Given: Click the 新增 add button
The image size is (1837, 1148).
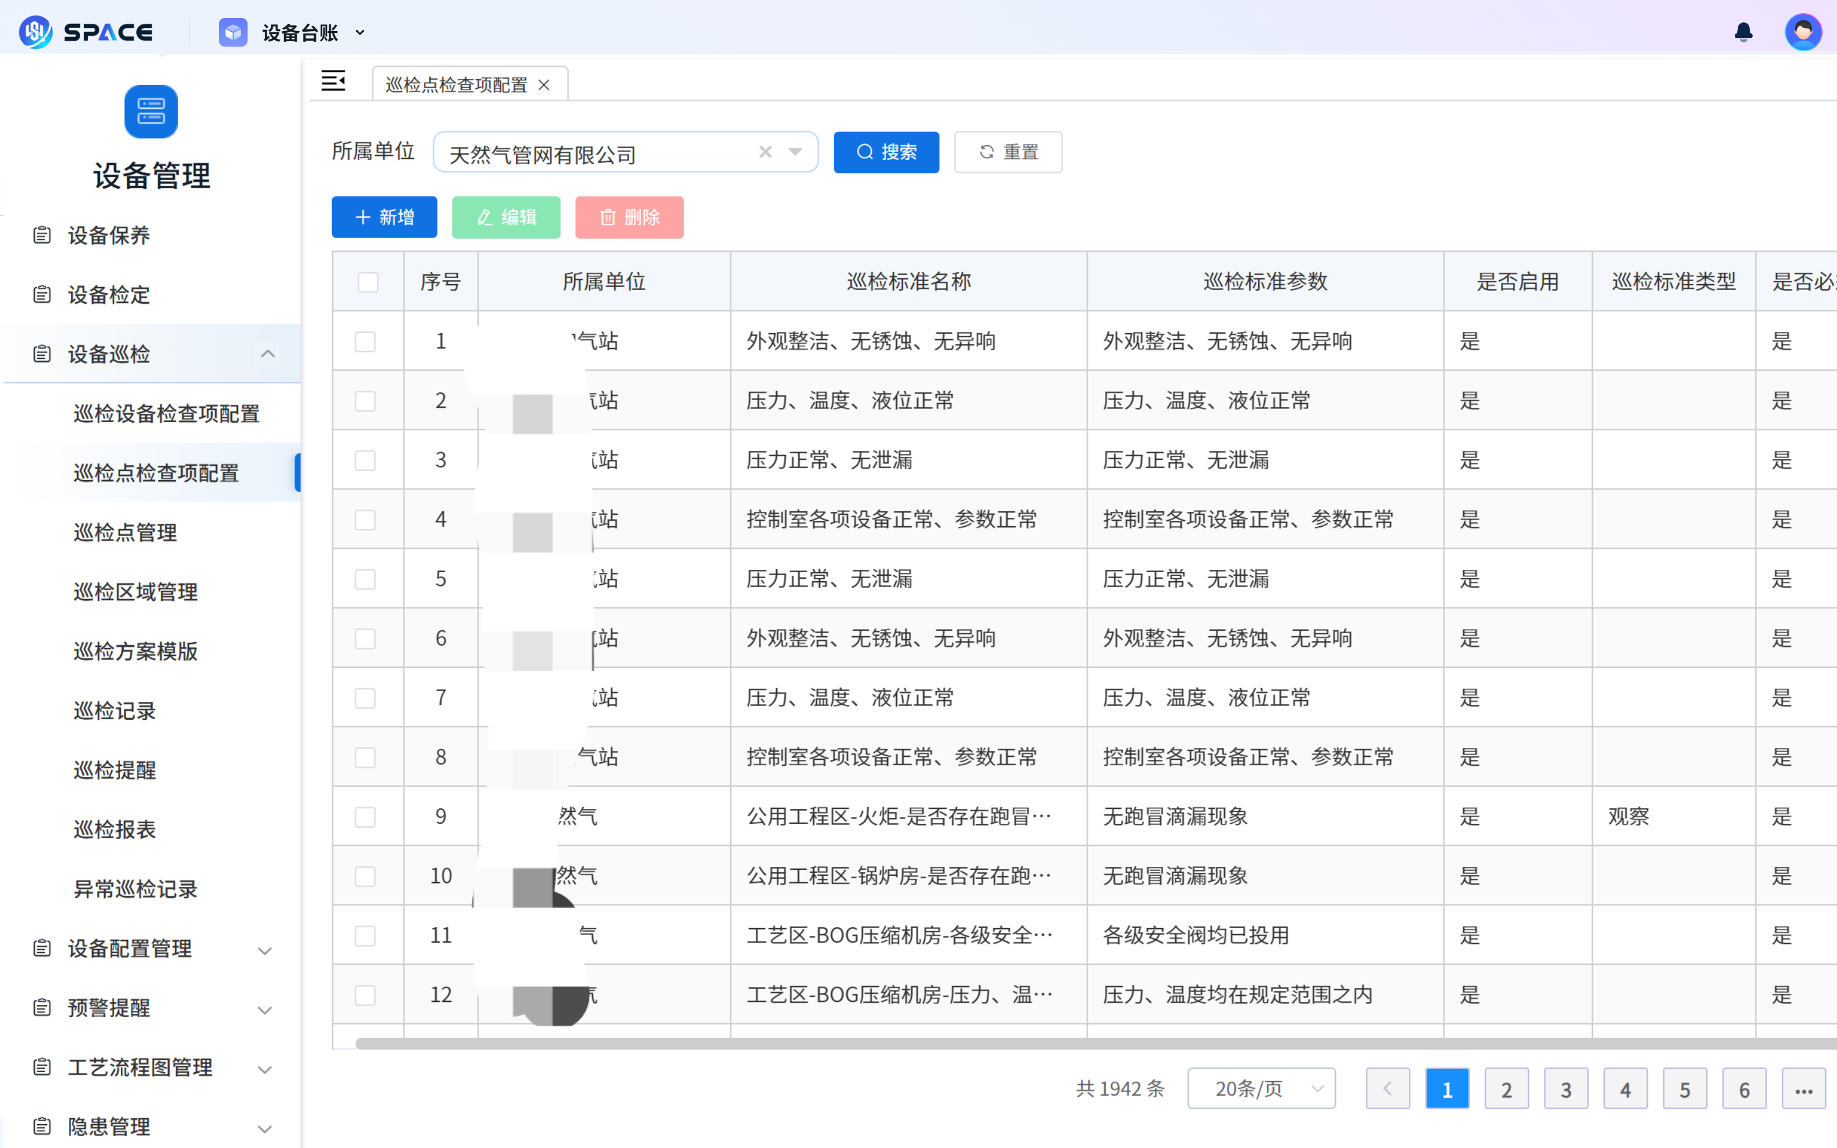Looking at the screenshot, I should pos(384,217).
